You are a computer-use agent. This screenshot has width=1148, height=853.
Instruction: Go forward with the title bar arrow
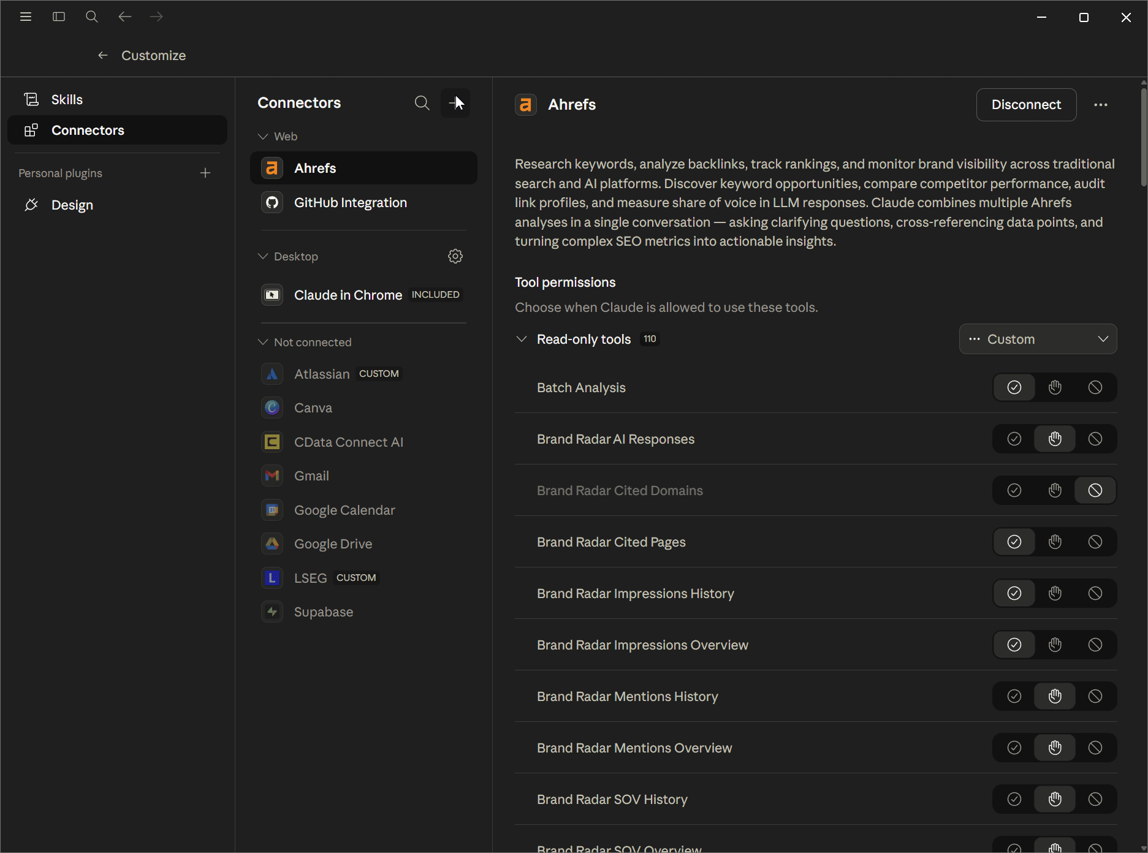pos(157,17)
